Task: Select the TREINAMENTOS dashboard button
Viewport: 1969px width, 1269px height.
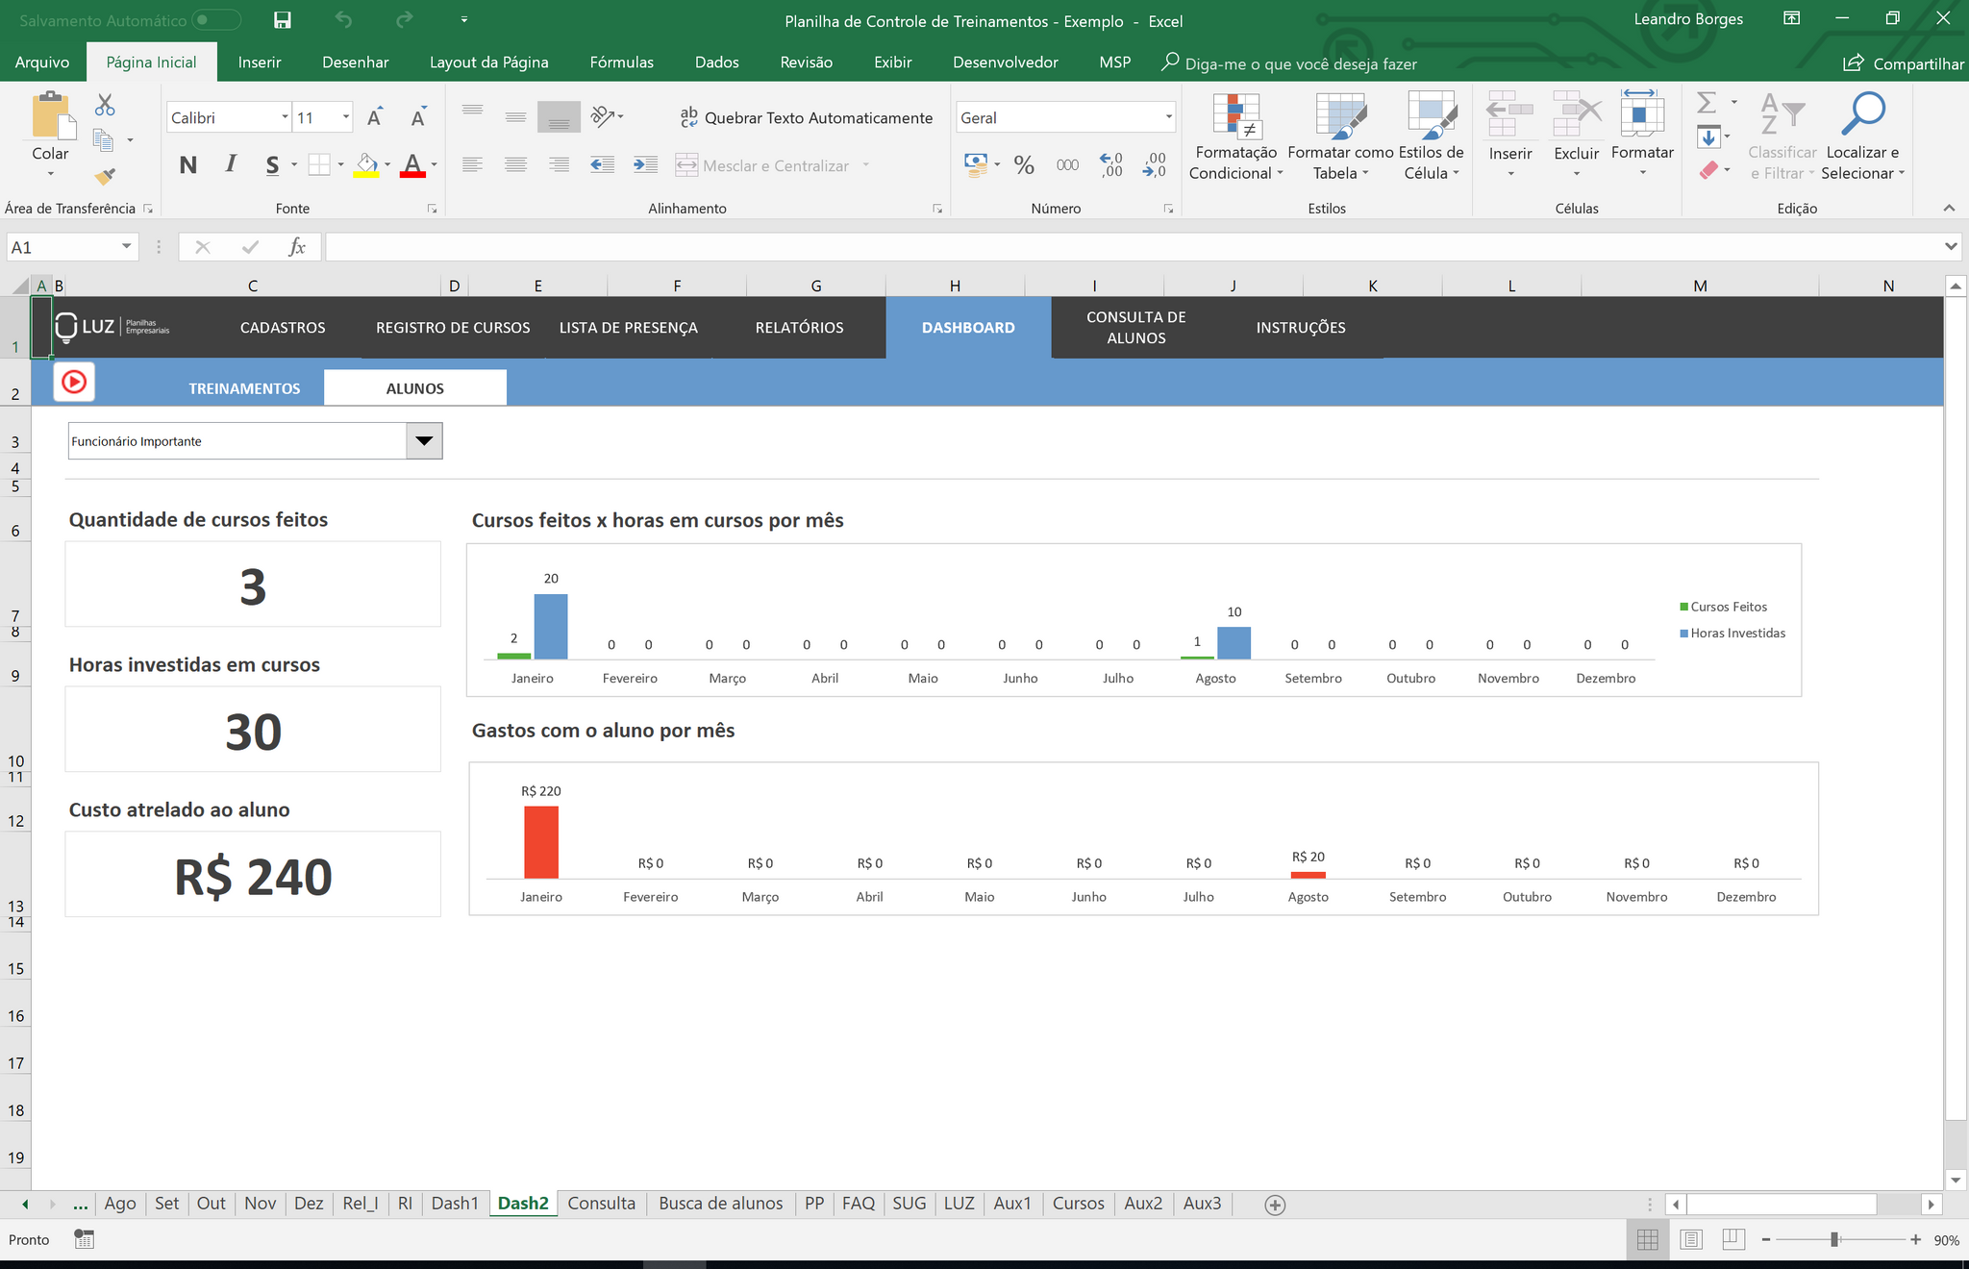Action: 244,388
